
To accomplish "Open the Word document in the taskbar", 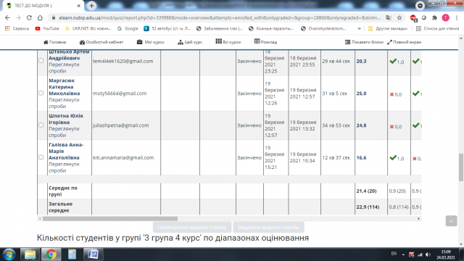I will (x=93, y=254).
